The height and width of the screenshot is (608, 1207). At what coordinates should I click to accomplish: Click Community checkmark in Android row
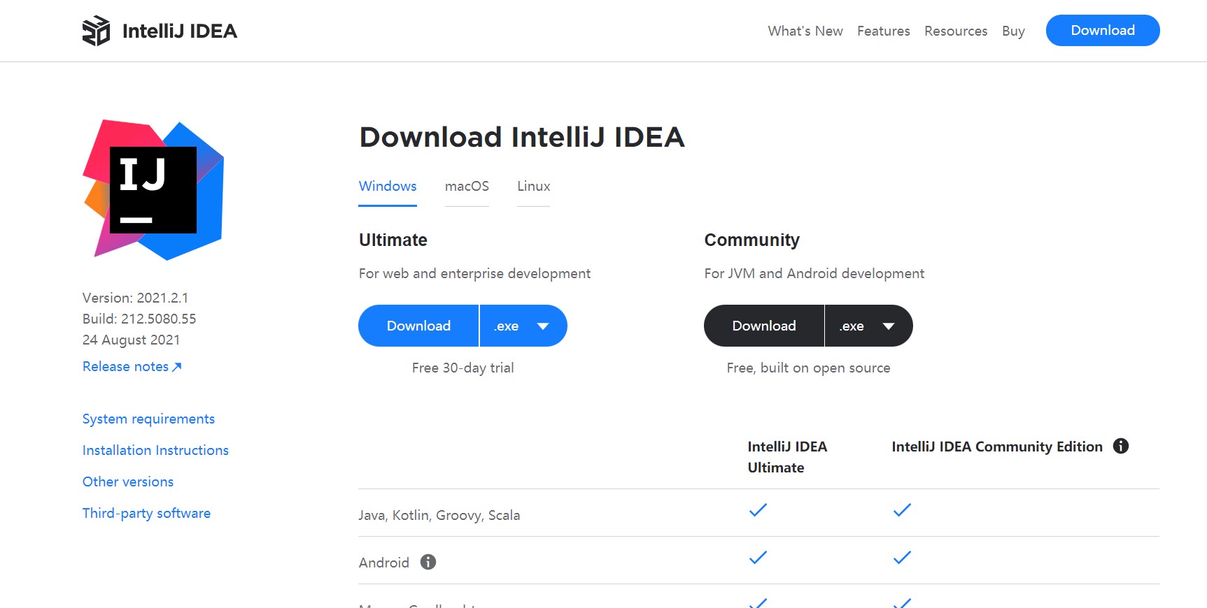pos(902,558)
